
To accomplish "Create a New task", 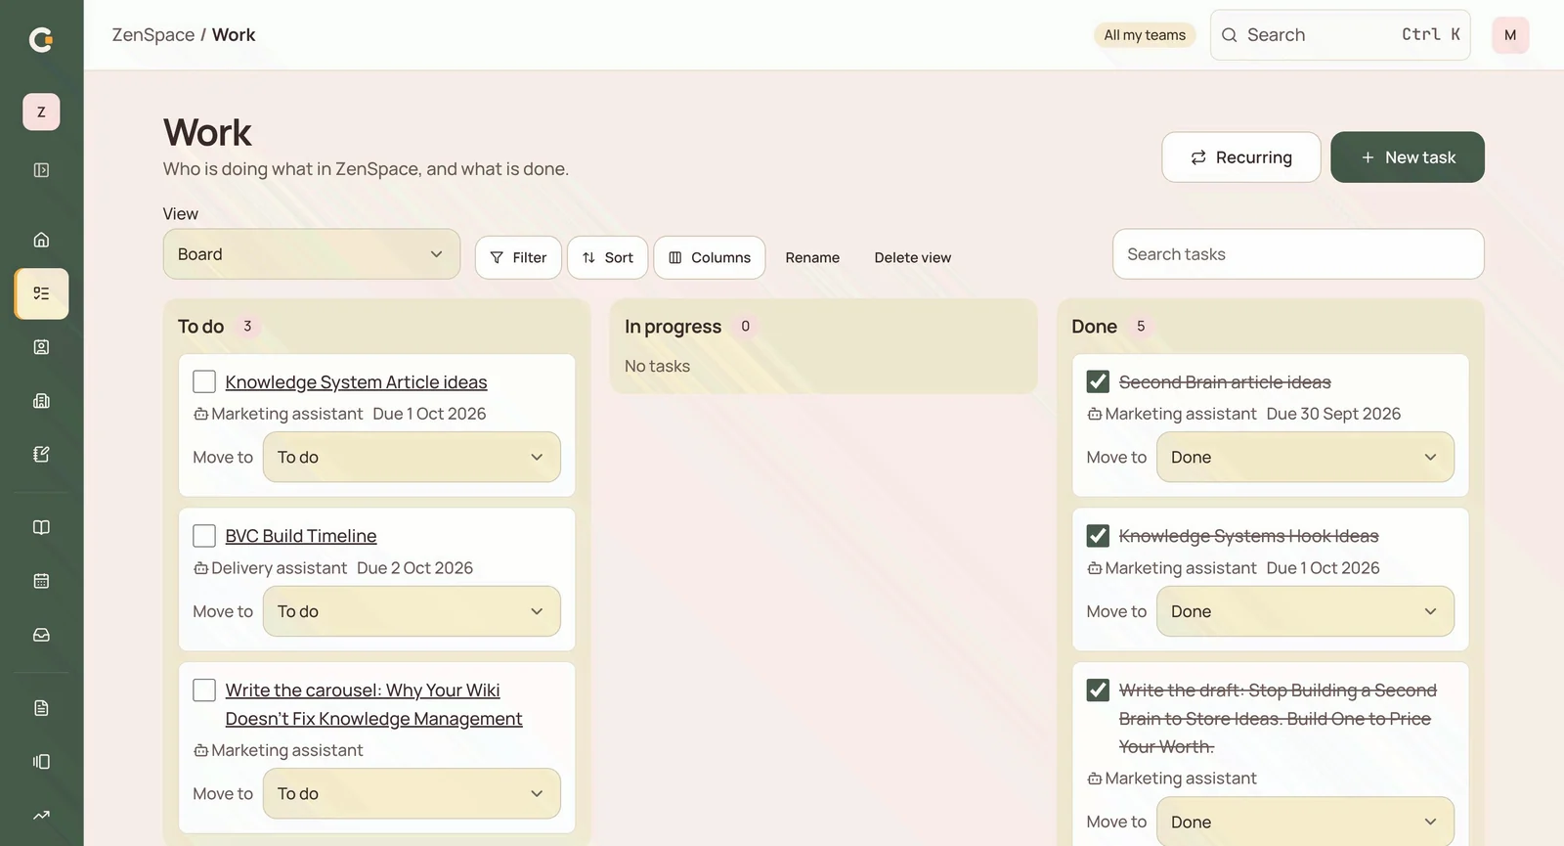I will (1408, 157).
